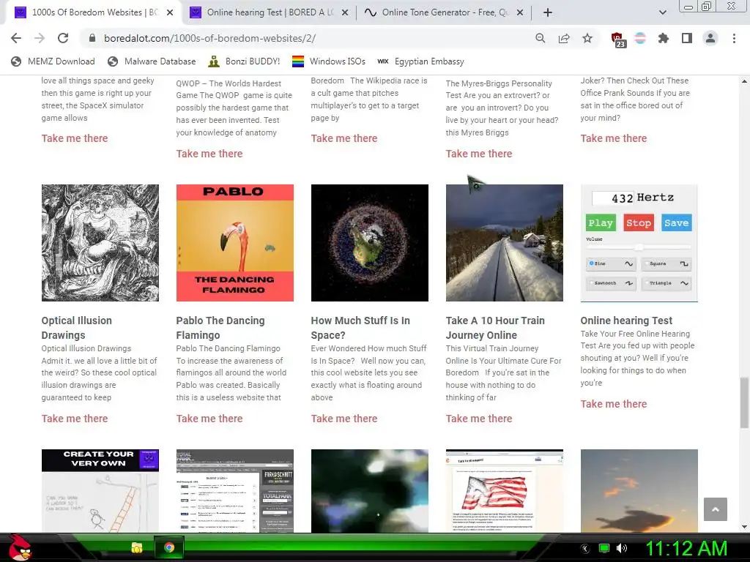The height and width of the screenshot is (562, 750).
Task: Share this page via share icon
Action: [564, 38]
